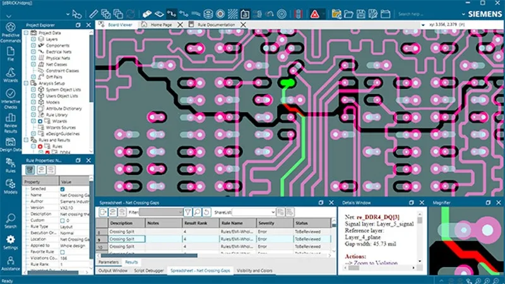
Task: Click the open folder toolbar icon
Action: point(348,14)
